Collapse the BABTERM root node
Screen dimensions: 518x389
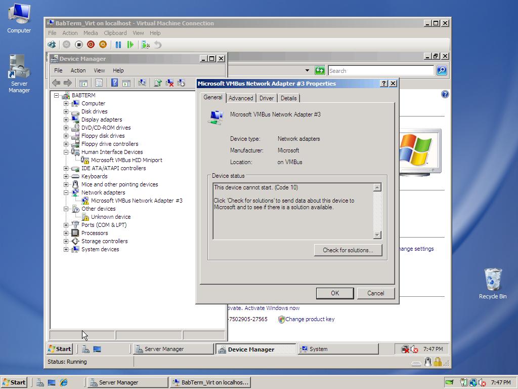tap(57, 95)
